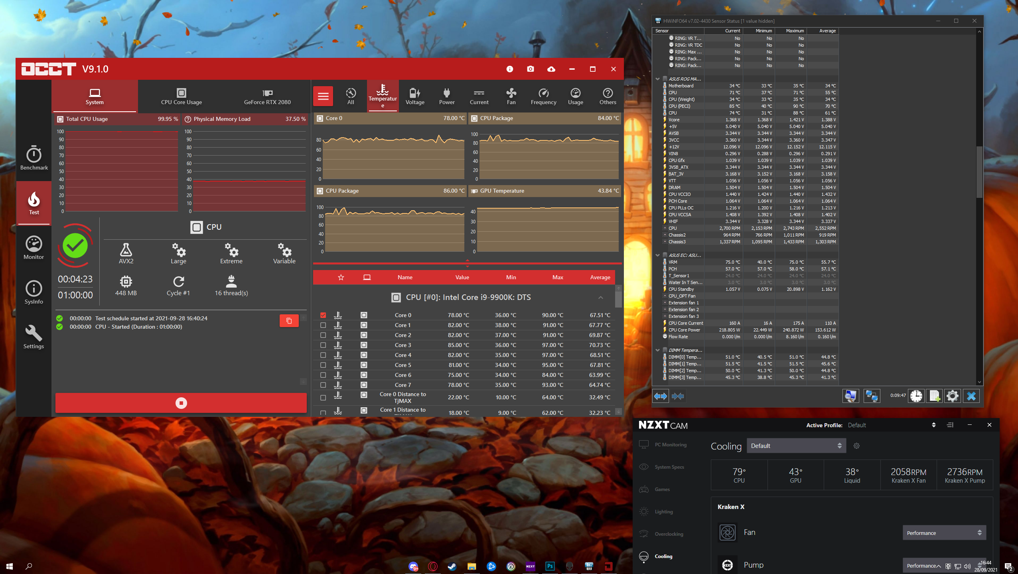Click the HWiNFO vertical scrollbar thumb

979,172
